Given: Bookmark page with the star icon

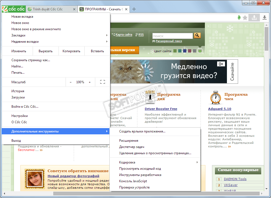Looking at the screenshot, I should pyautogui.click(x=245, y=17).
